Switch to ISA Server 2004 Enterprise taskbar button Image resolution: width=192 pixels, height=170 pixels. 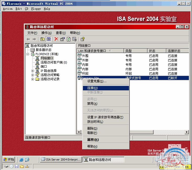click(x=61, y=160)
